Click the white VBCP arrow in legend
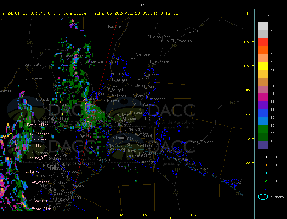Screen dimensions: 287x219 pos(263,157)
